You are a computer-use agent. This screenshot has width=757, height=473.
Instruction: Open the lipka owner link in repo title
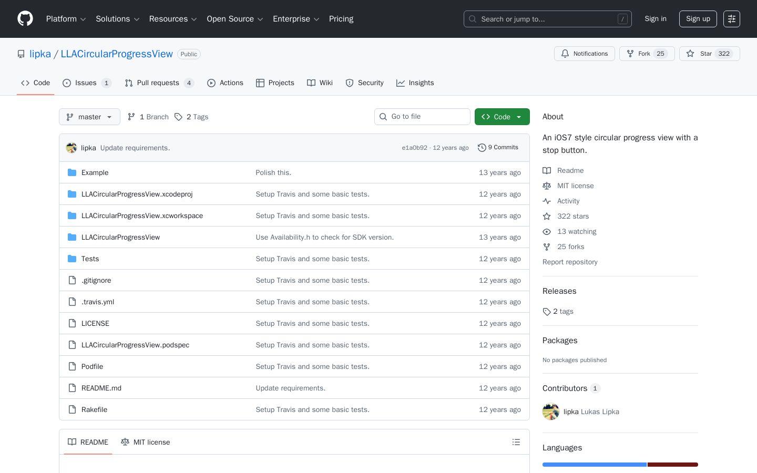tap(40, 54)
